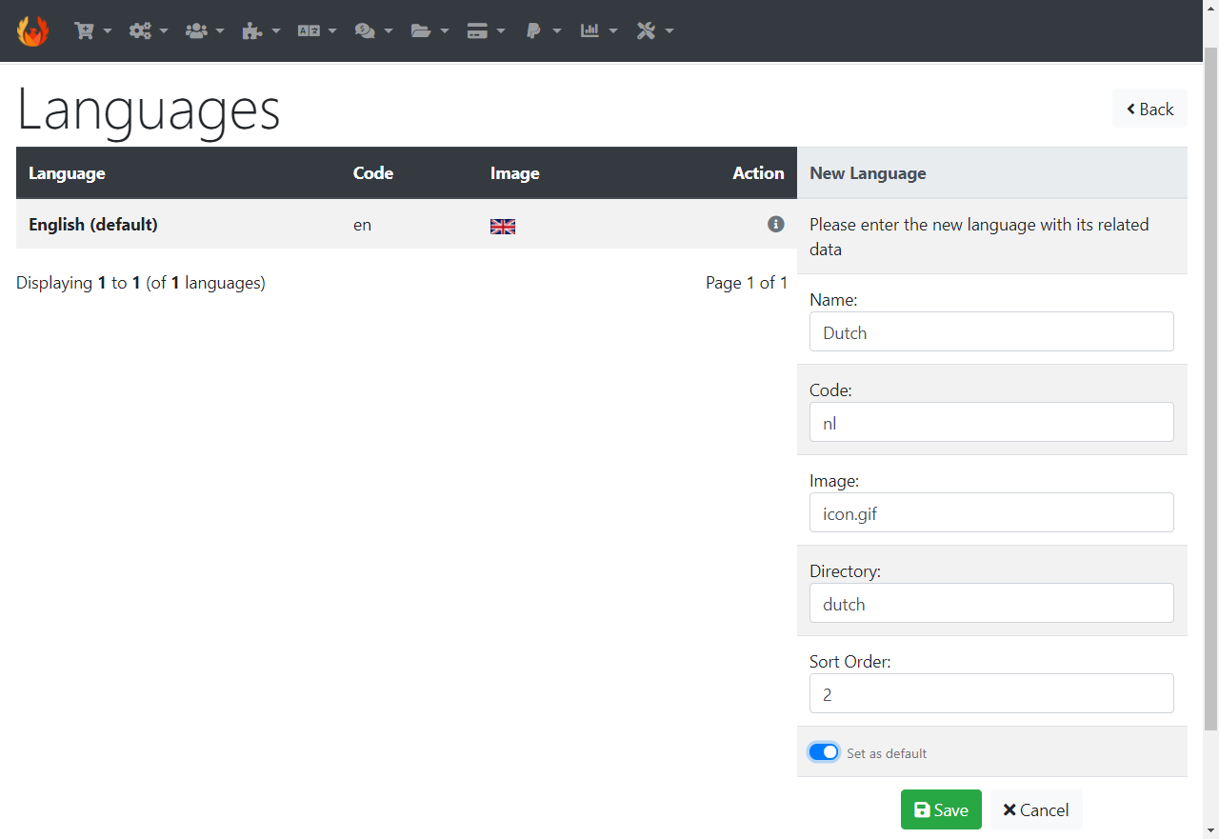
Task: Click the Save button
Action: pyautogui.click(x=941, y=809)
